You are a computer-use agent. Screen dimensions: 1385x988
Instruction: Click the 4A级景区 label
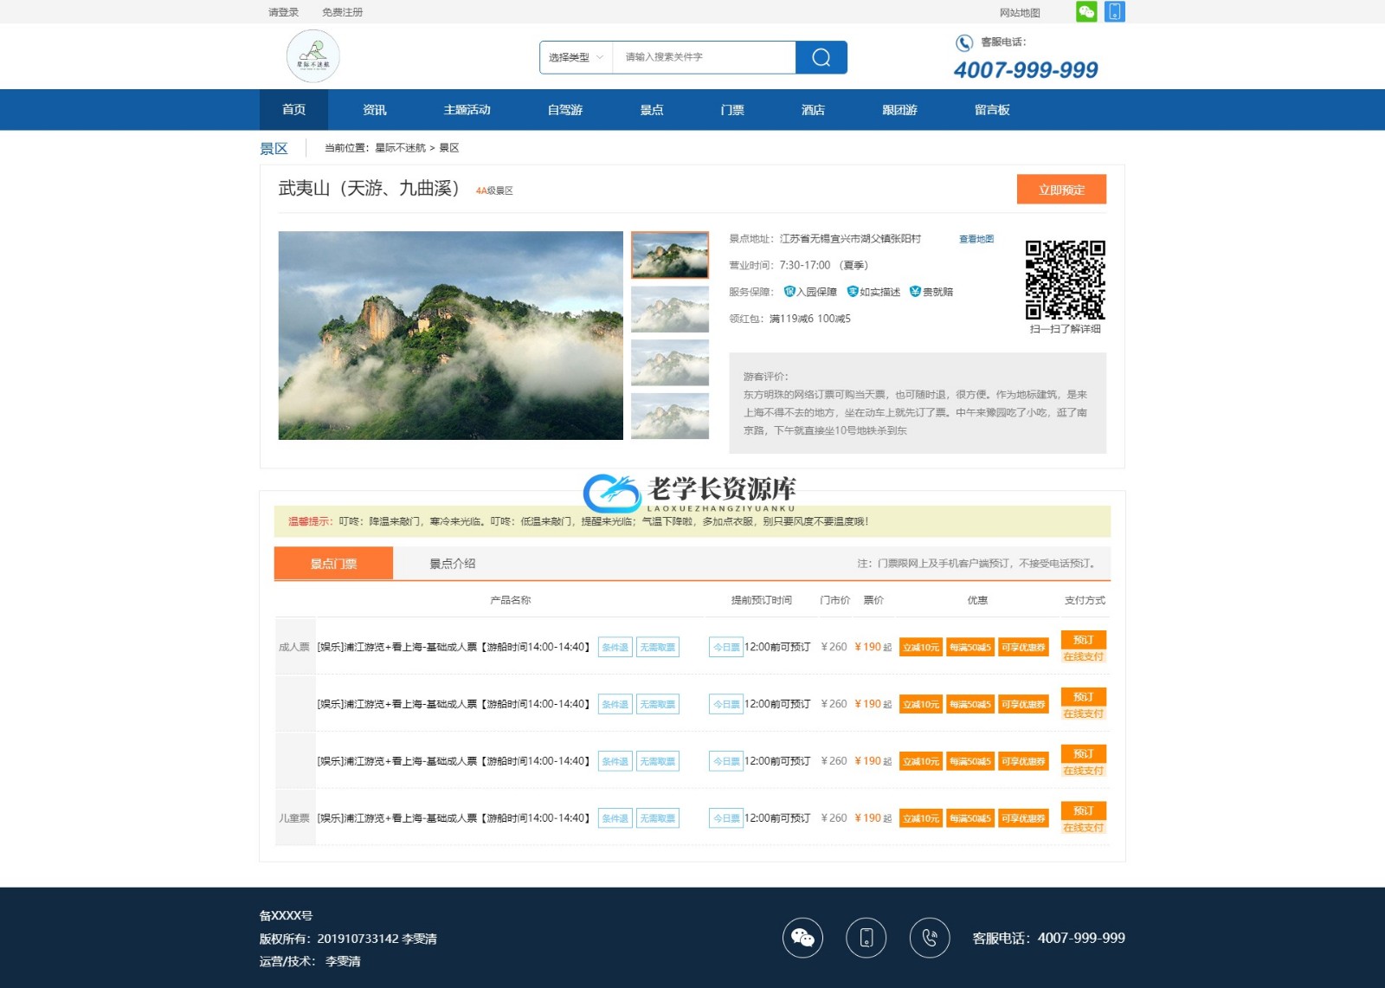[x=494, y=190]
